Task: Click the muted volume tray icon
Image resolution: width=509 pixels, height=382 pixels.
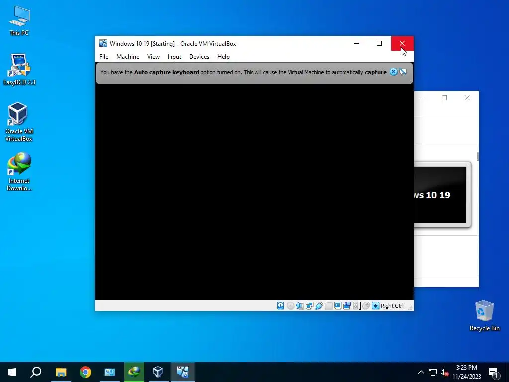Action: pyautogui.click(x=445, y=372)
